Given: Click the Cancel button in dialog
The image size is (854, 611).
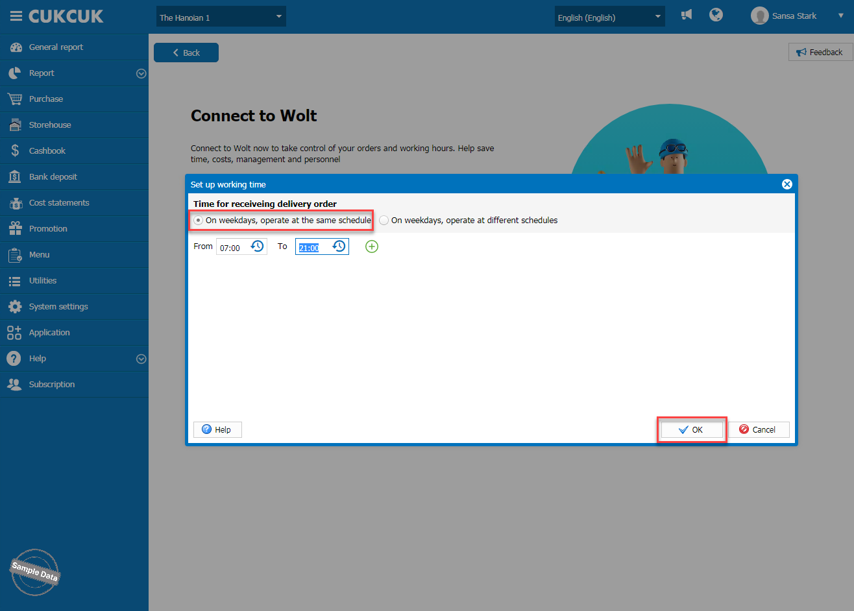Looking at the screenshot, I should coord(759,429).
